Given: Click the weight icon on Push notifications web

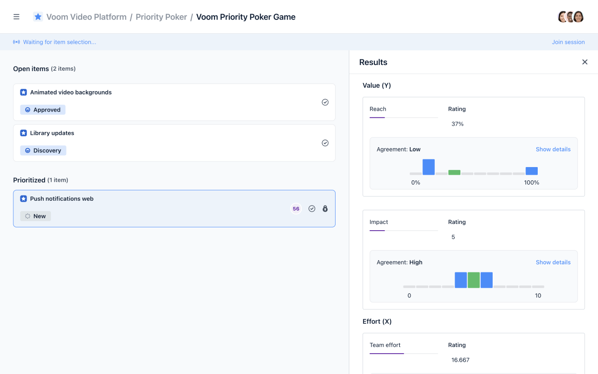Looking at the screenshot, I should pyautogui.click(x=325, y=208).
